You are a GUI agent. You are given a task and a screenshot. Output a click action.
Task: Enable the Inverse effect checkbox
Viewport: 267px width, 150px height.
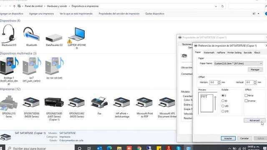click(x=246, y=101)
